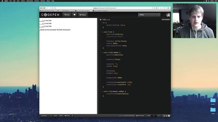
Task: Toggle the CSS editor in footer
Action: click(154, 116)
